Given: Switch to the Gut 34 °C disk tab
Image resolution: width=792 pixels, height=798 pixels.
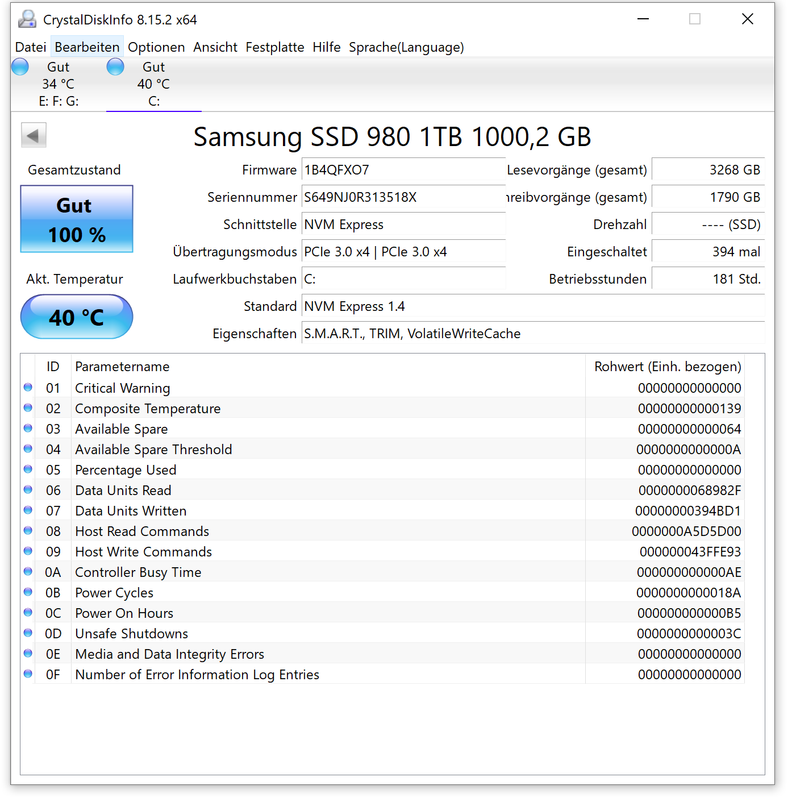Looking at the screenshot, I should point(58,84).
